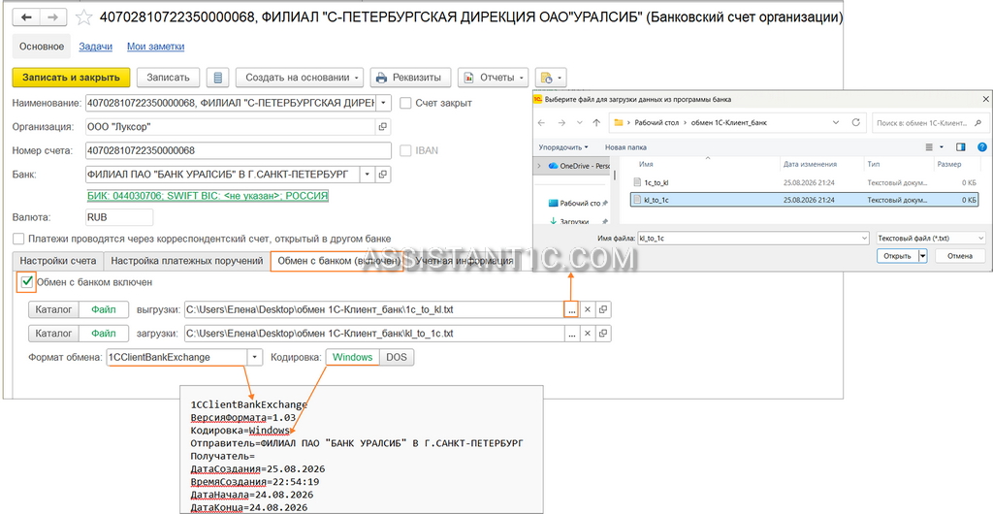This screenshot has width=993, height=514.
Task: Switch to the Настройки счета tab
Action: coord(58,261)
